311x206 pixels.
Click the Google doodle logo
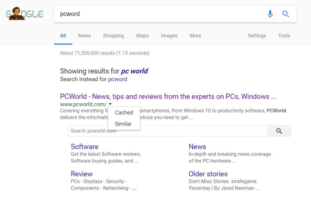tap(25, 14)
